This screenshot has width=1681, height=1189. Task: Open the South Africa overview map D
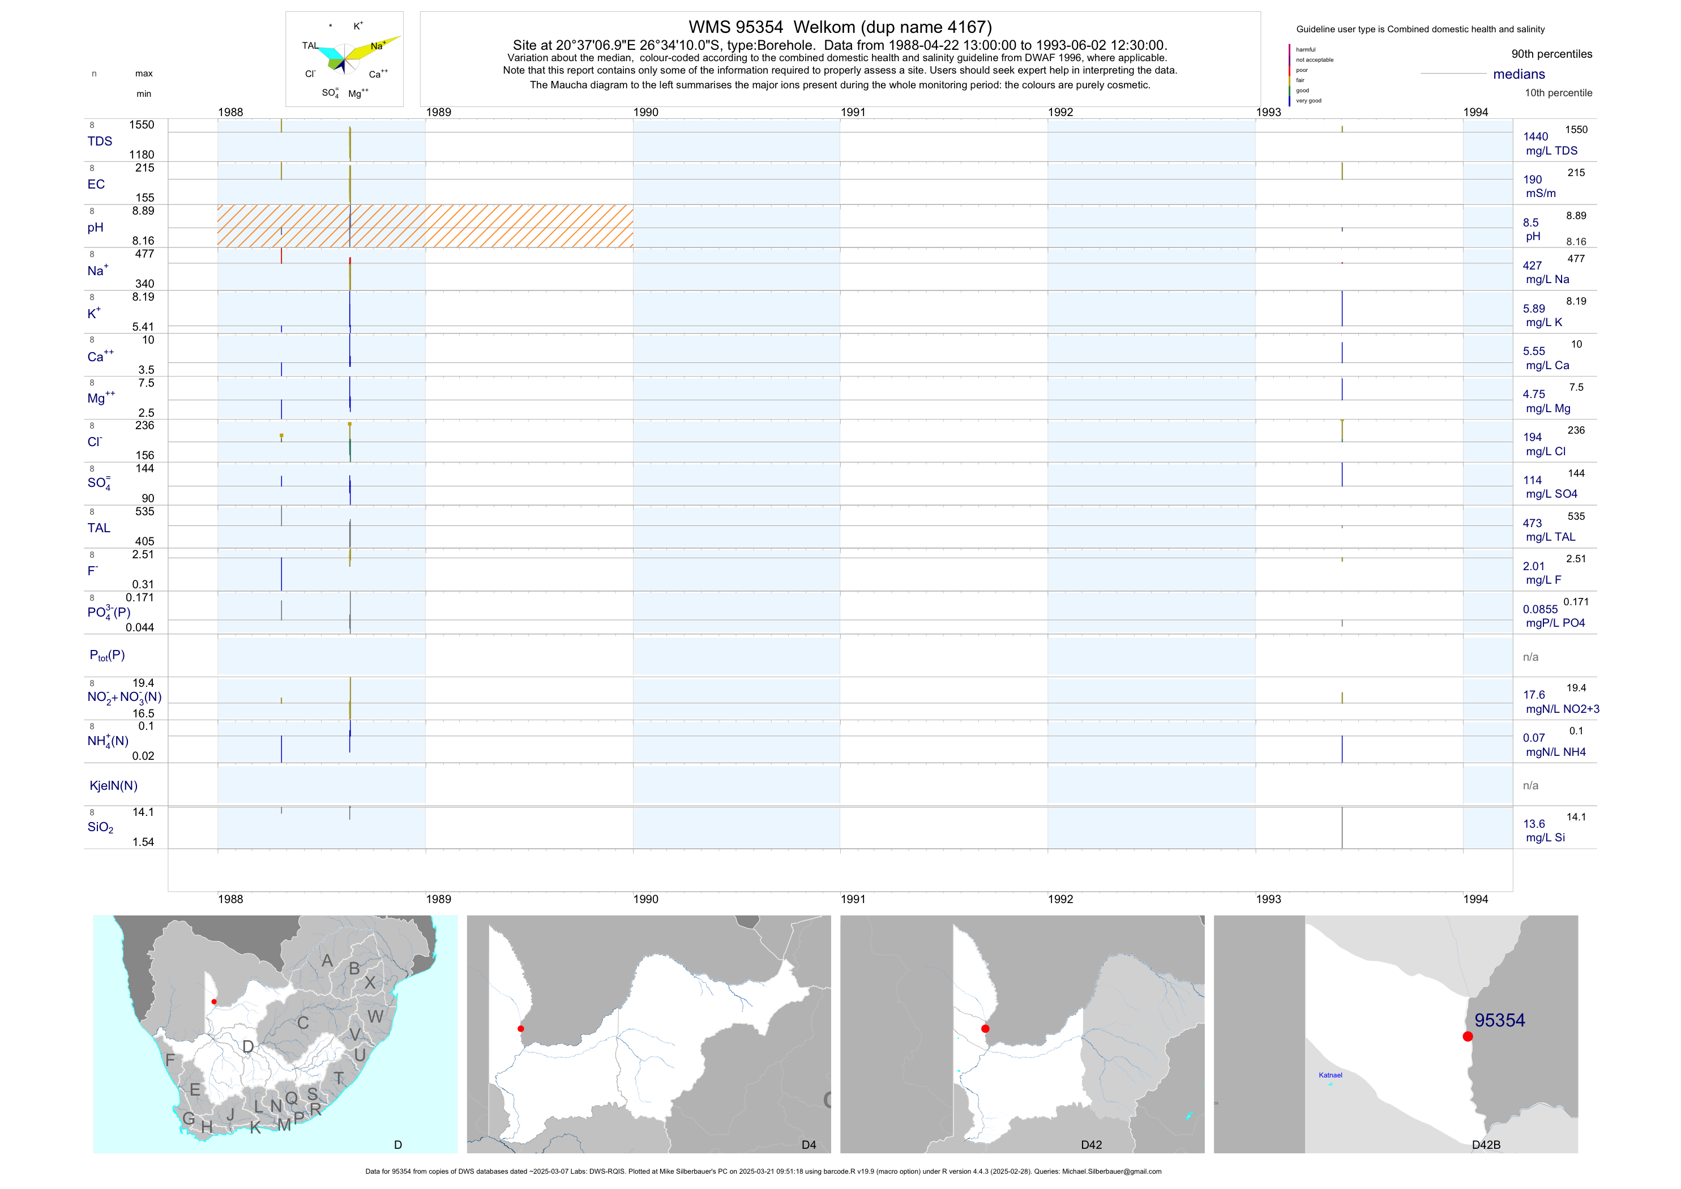275,1034
